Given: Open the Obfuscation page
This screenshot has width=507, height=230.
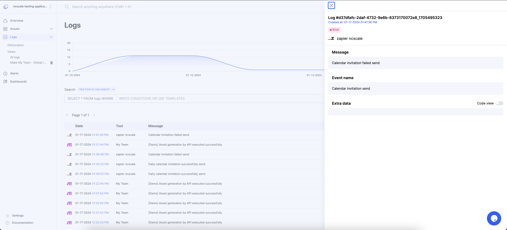Looking at the screenshot, I should click(16, 45).
